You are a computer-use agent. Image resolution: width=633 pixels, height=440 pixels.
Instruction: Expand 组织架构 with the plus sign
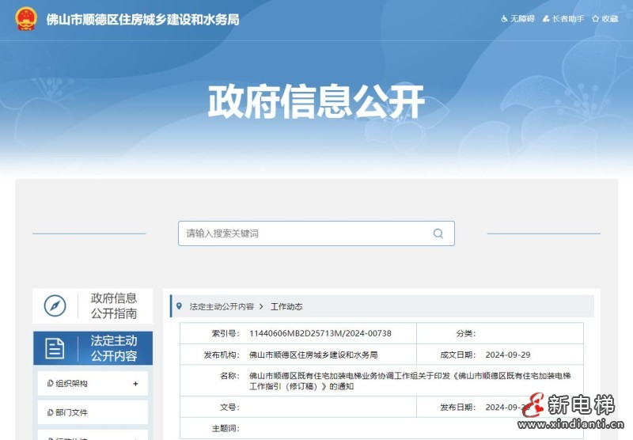coord(135,384)
